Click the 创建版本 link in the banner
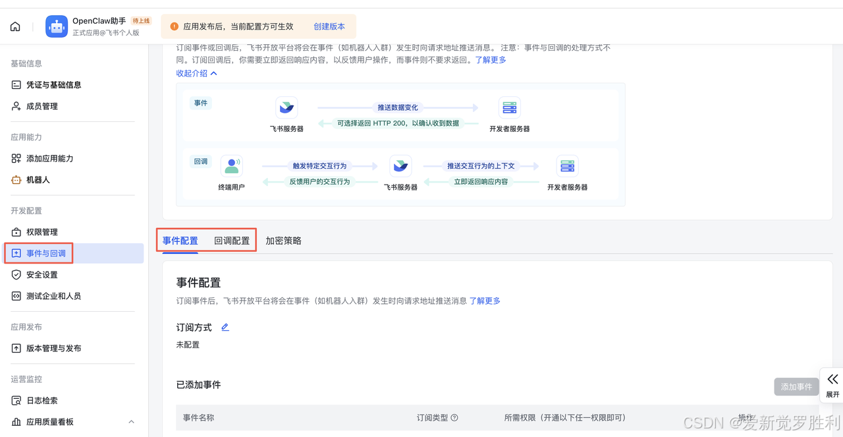 (x=329, y=26)
